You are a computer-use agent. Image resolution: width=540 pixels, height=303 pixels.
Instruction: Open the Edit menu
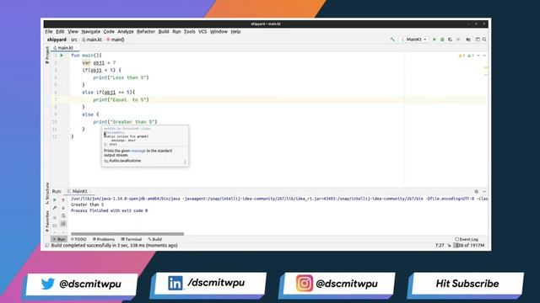click(60, 32)
